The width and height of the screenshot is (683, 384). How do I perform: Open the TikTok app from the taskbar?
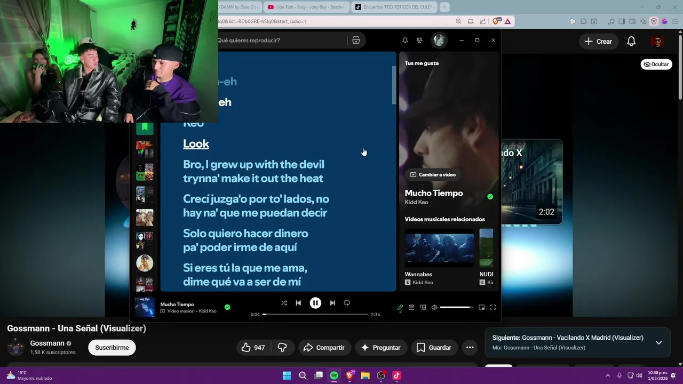396,375
